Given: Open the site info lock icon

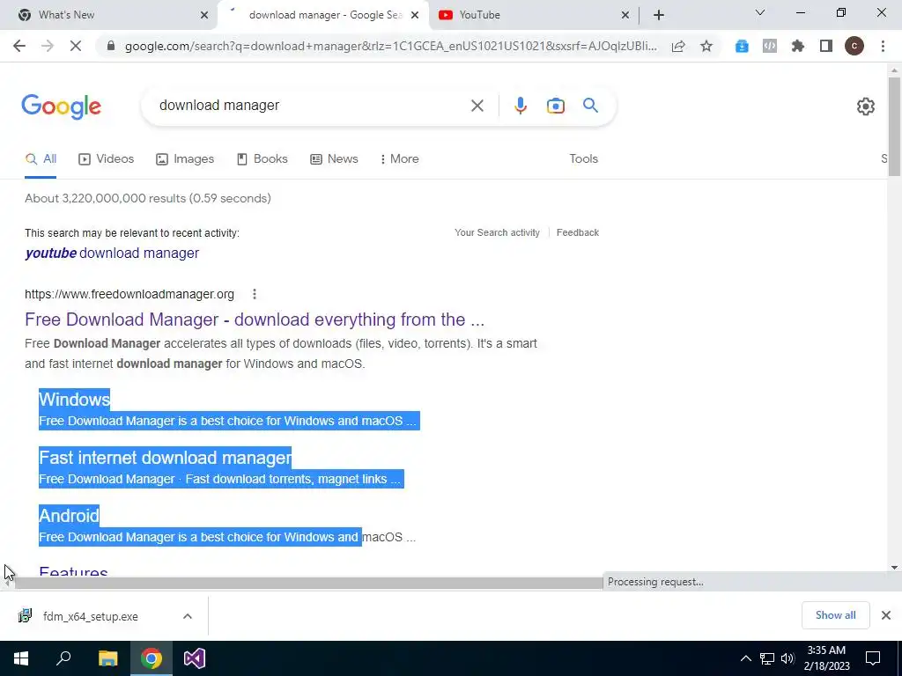Looking at the screenshot, I should click(x=111, y=46).
